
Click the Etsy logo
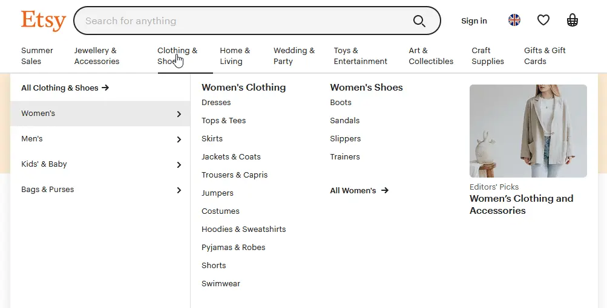pos(43,21)
